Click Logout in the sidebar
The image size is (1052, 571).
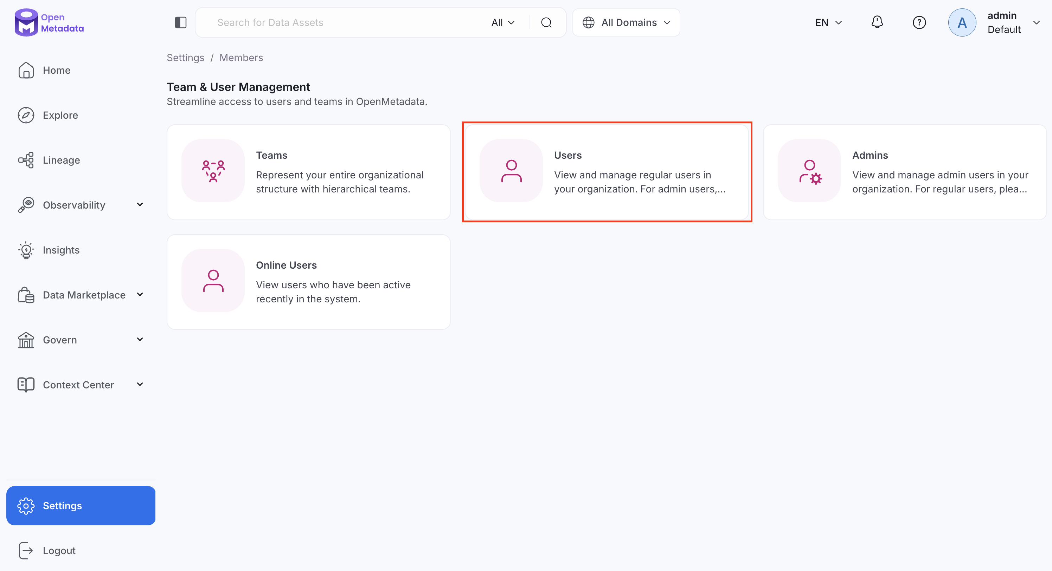(x=81, y=551)
